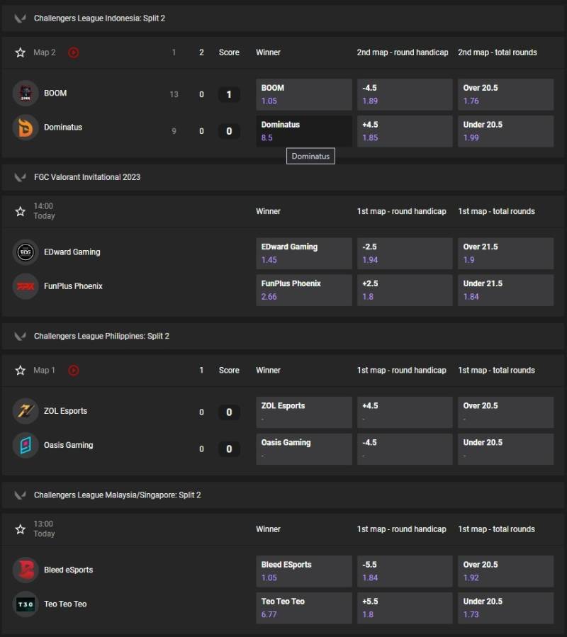Click the FunPlus Phoenix team logo
The width and height of the screenshot is (567, 637).
26,286
